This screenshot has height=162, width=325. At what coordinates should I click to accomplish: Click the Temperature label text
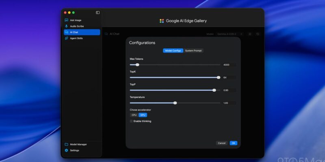137,97
